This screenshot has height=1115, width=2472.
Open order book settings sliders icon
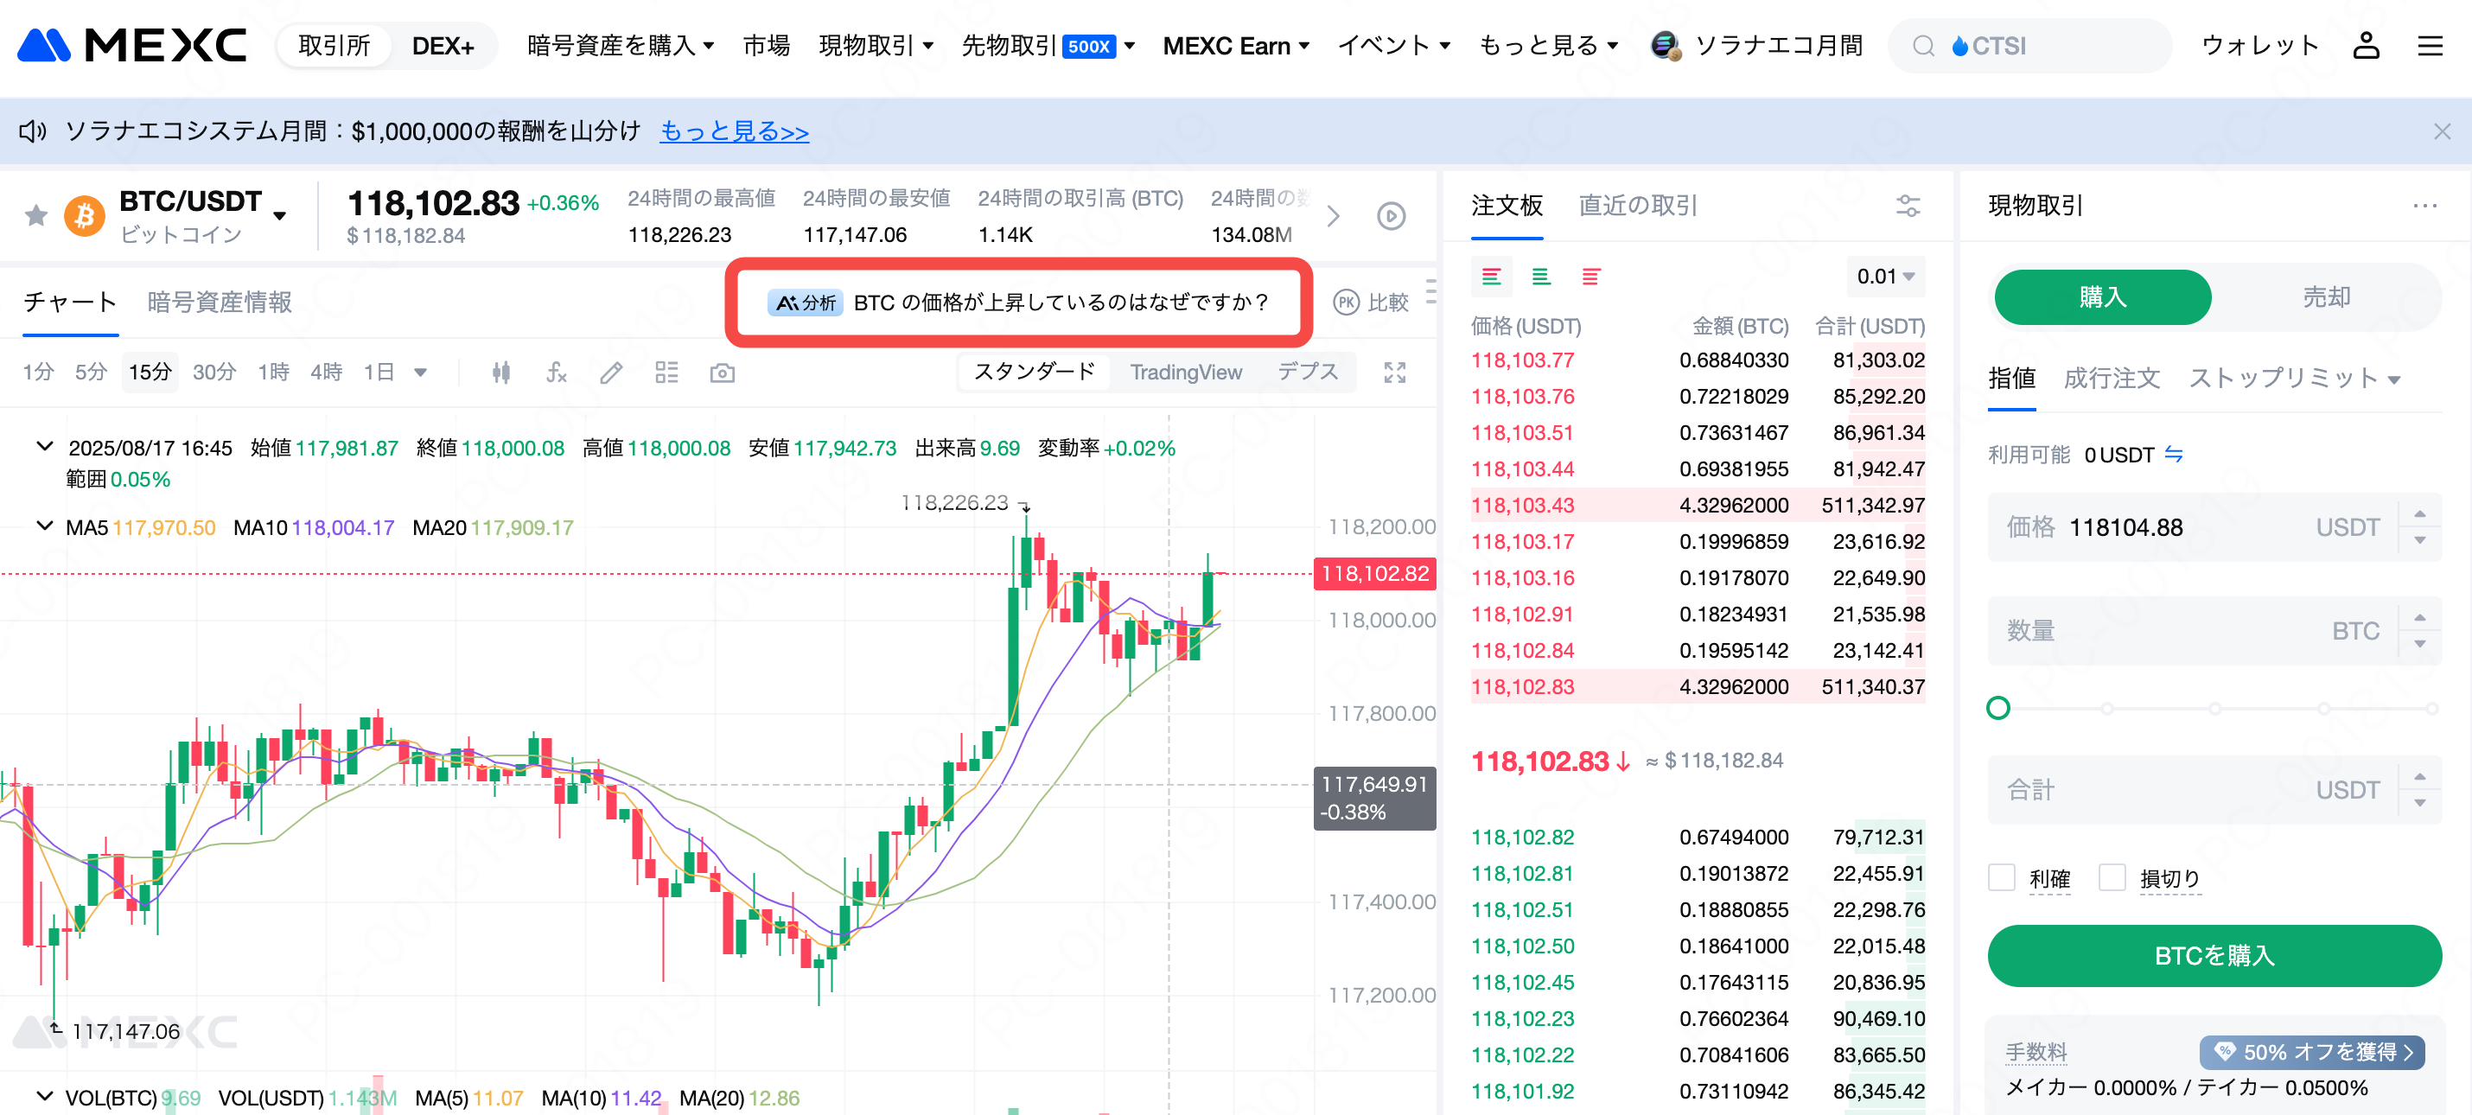pyautogui.click(x=1908, y=206)
